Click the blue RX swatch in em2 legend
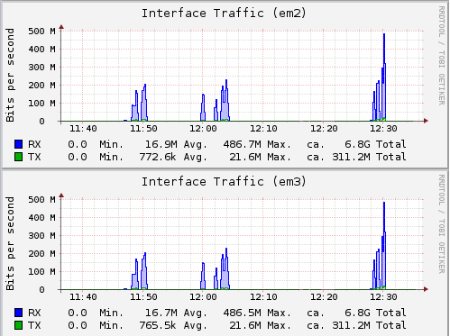 (x=19, y=144)
